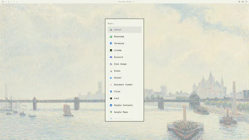249x140 pixels.
Task: Click the Disk Usage chart icon
Action: pyautogui.click(x=111, y=64)
